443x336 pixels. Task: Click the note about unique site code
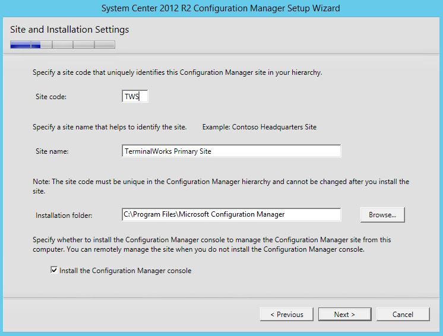221,186
